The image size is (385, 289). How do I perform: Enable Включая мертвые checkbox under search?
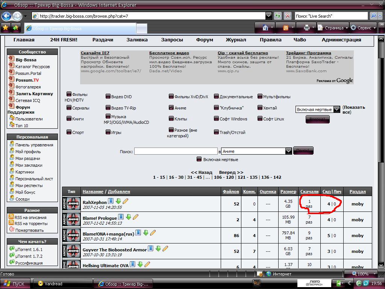coord(199,159)
